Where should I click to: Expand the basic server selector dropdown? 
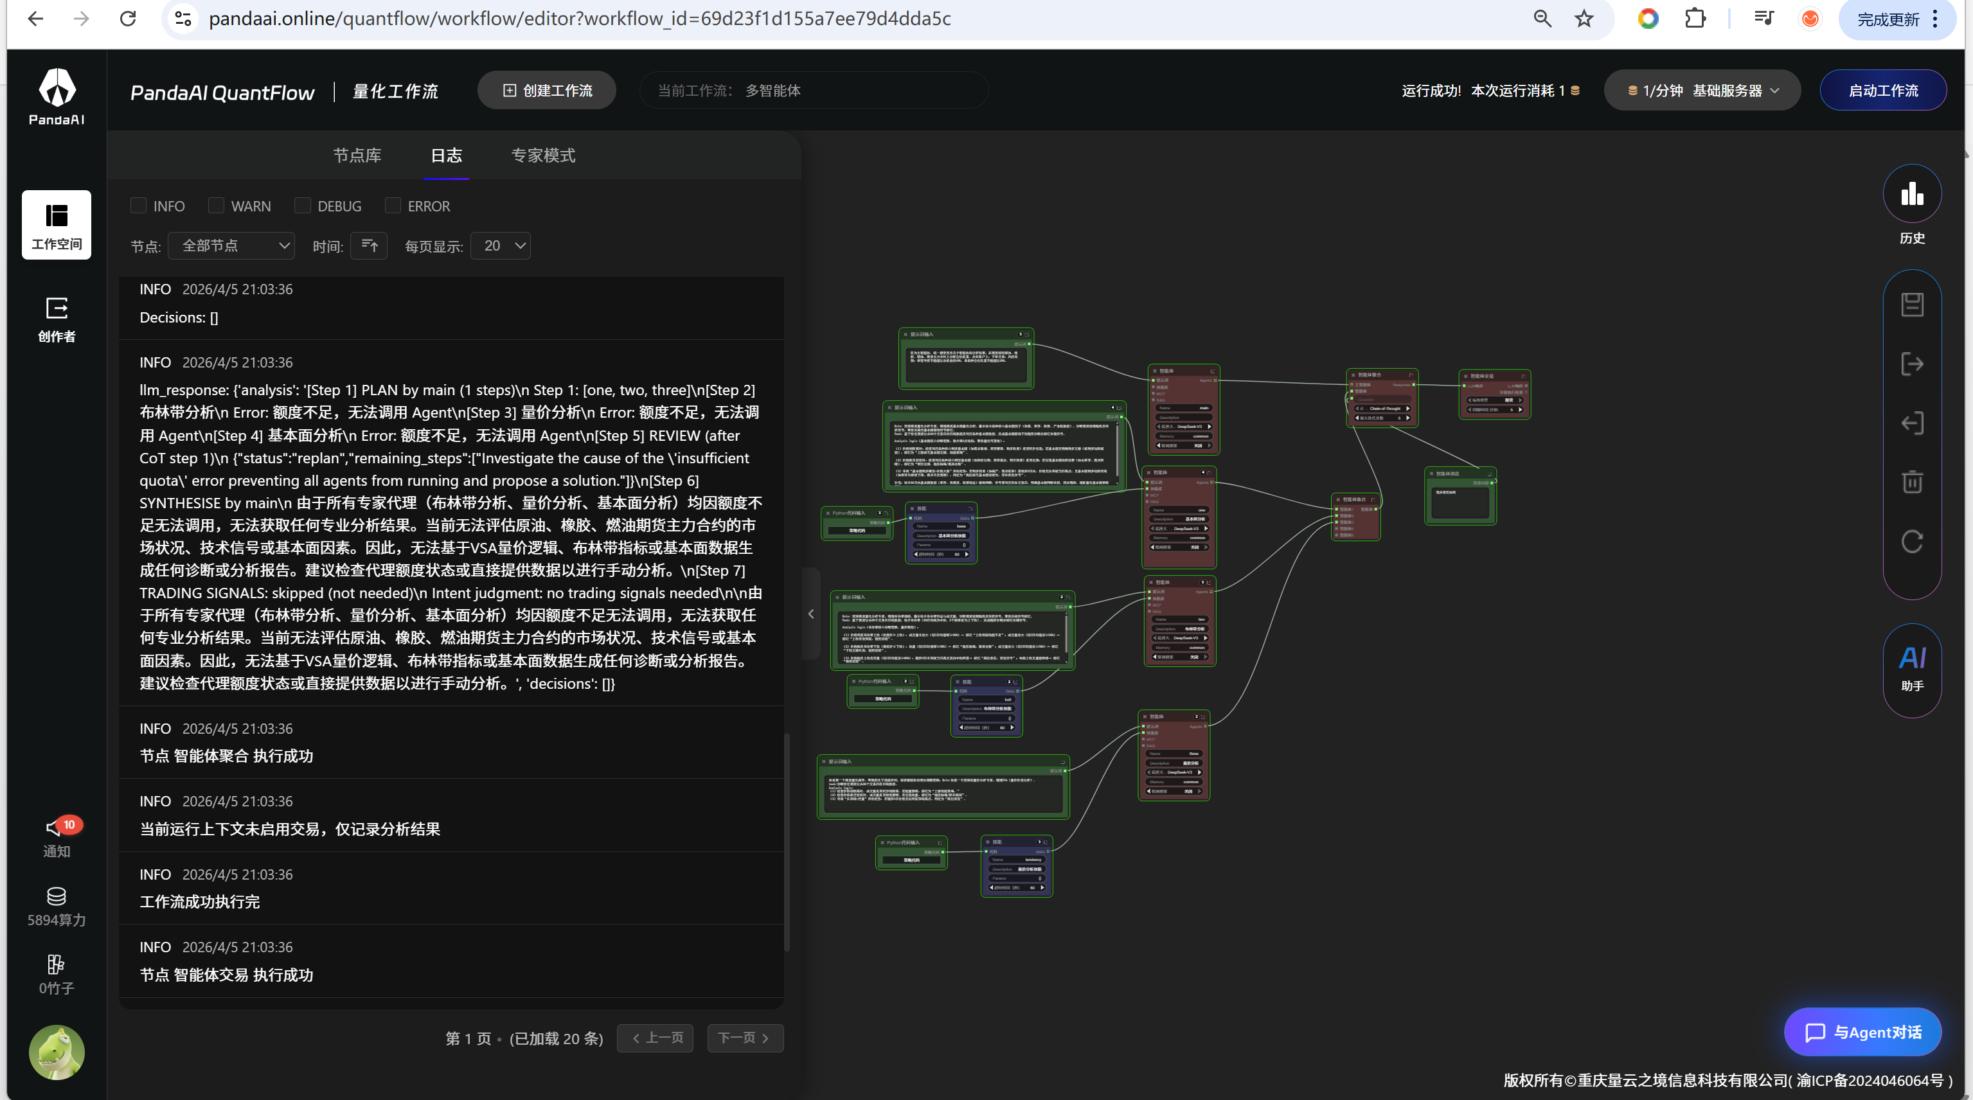coord(1702,91)
